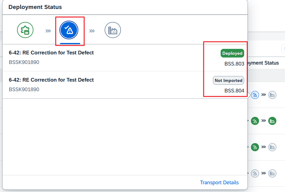Screen dimensions: 285x192
Task: Open the Transport Details link
Action: pos(219,182)
